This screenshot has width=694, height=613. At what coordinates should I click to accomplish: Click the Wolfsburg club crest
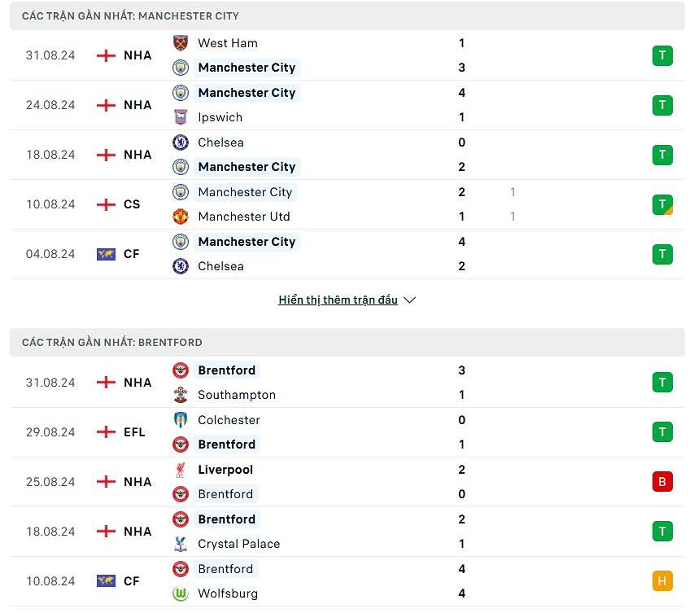pos(181,593)
